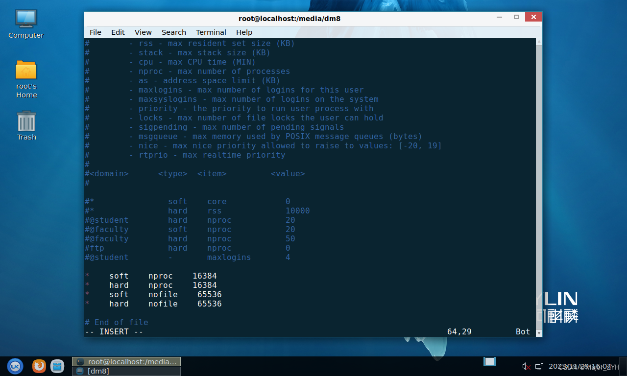Click the '#ftp hard nproc 0' line
This screenshot has width=627, height=376.
188,248
